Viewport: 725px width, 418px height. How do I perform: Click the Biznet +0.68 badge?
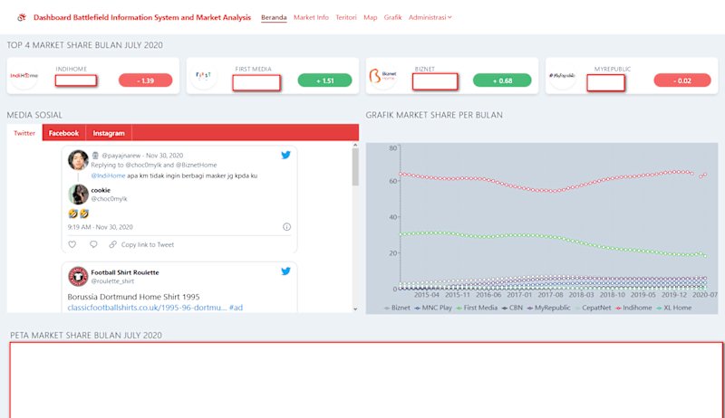(502, 81)
